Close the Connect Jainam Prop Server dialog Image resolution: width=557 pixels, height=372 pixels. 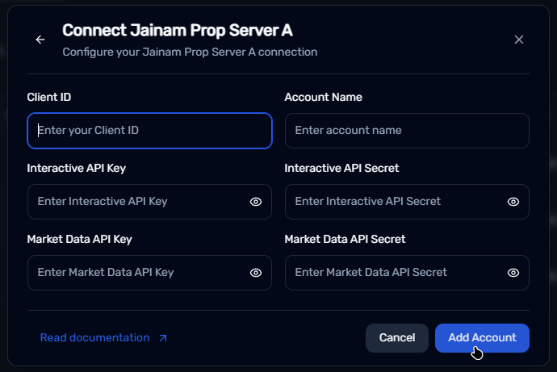pyautogui.click(x=519, y=40)
